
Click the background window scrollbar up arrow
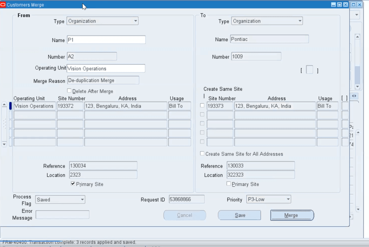[x=358, y=37]
